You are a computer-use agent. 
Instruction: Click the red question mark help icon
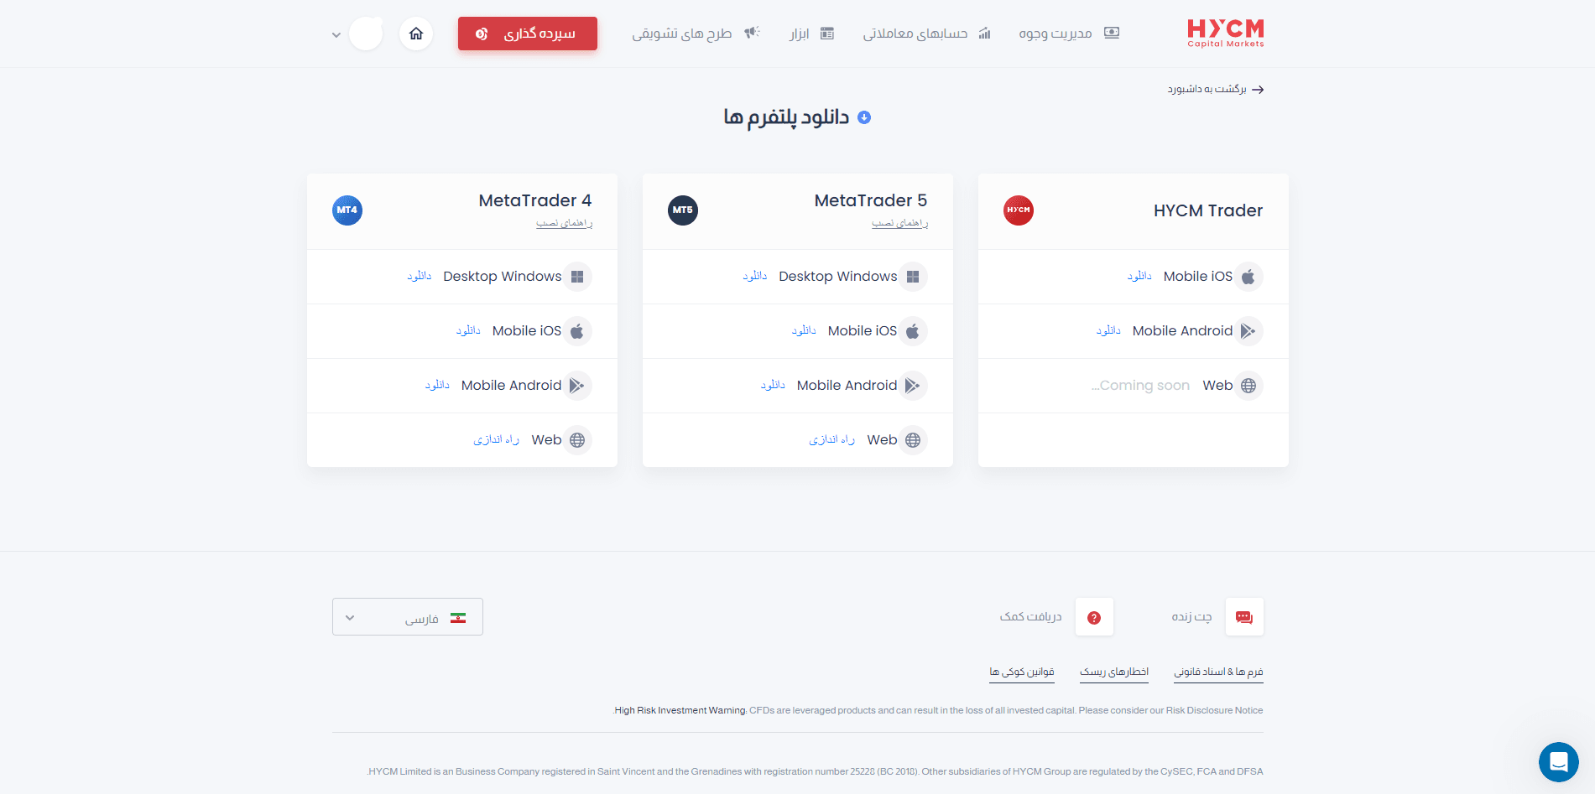point(1094,617)
